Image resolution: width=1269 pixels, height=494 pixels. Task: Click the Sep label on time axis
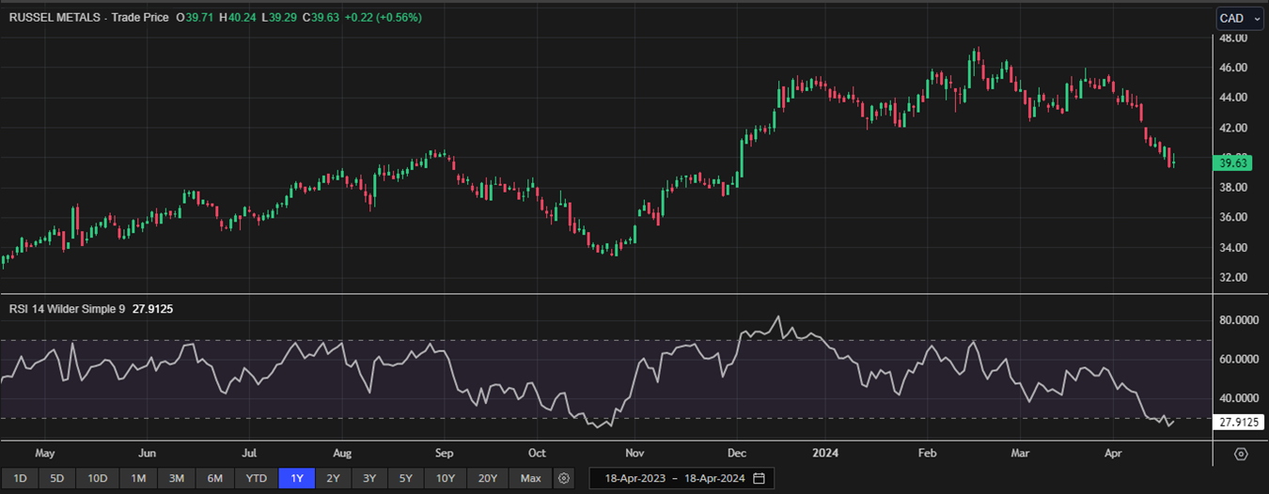point(445,452)
